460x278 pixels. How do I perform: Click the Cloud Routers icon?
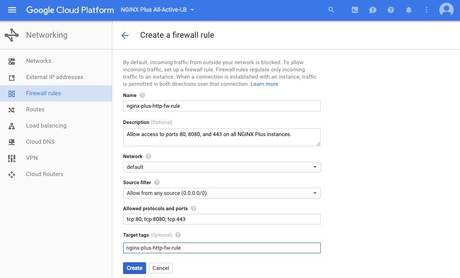coord(13,174)
